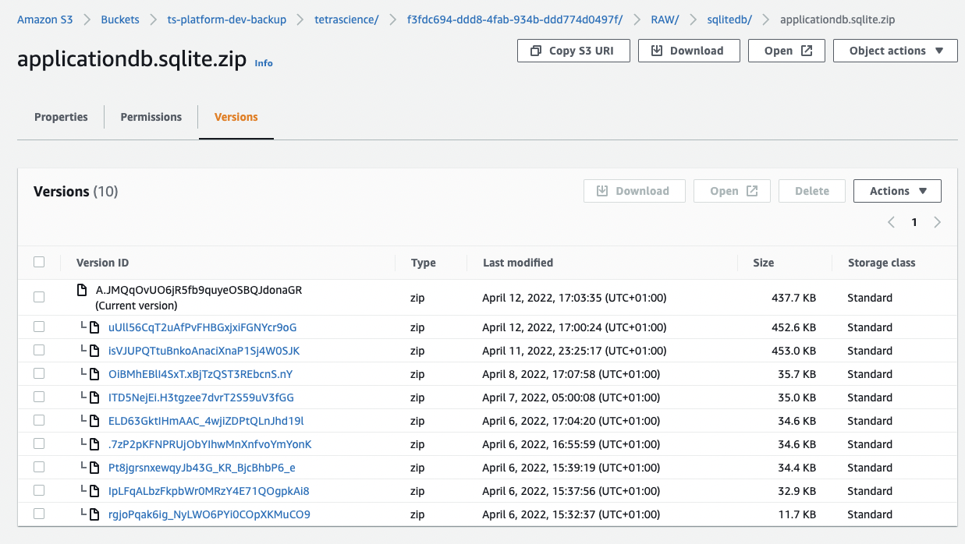The width and height of the screenshot is (965, 544).
Task: Click the Size column header
Action: [x=763, y=263]
